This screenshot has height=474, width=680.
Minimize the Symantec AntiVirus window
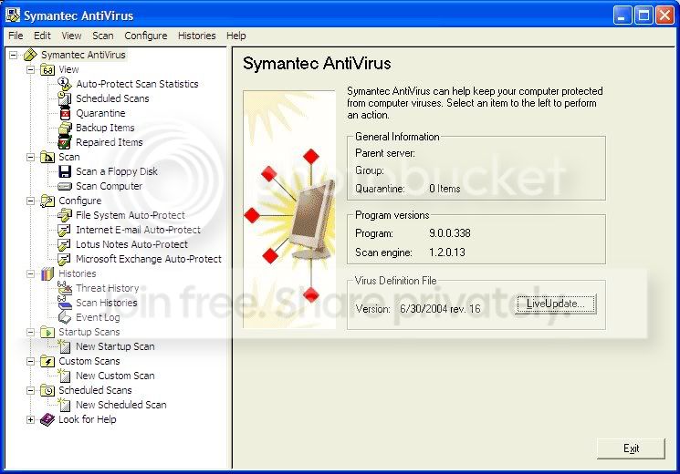[622, 15]
